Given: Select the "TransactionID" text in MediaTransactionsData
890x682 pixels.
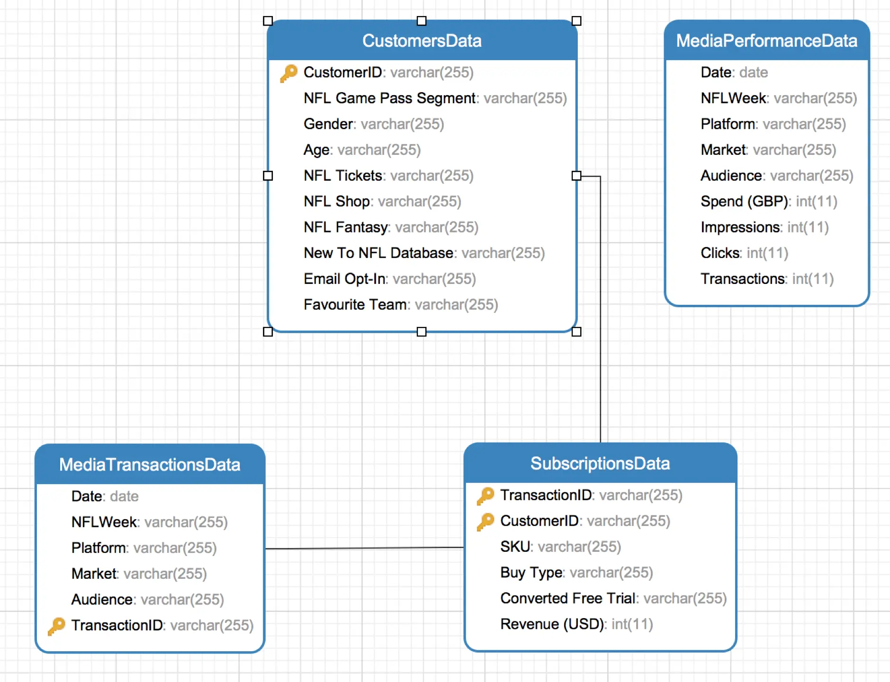Looking at the screenshot, I should pyautogui.click(x=117, y=625).
